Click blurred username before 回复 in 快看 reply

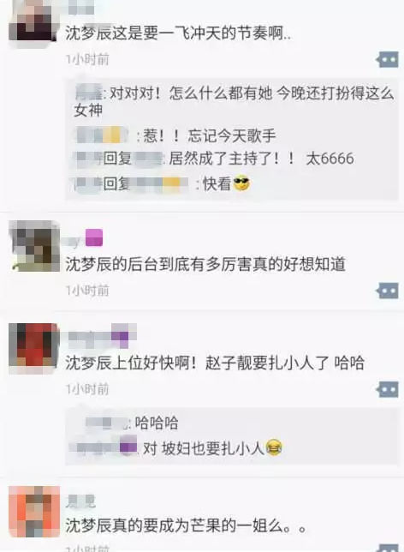pos(89,183)
